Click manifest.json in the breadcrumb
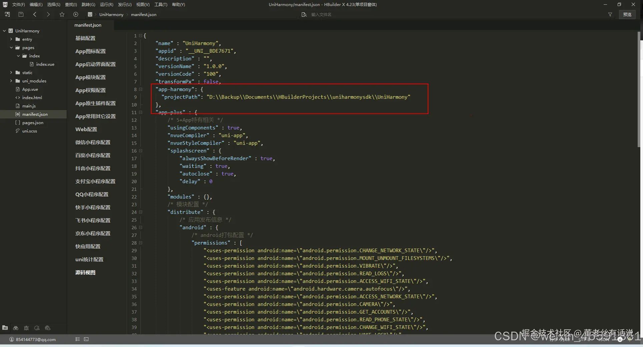 [x=144, y=14]
